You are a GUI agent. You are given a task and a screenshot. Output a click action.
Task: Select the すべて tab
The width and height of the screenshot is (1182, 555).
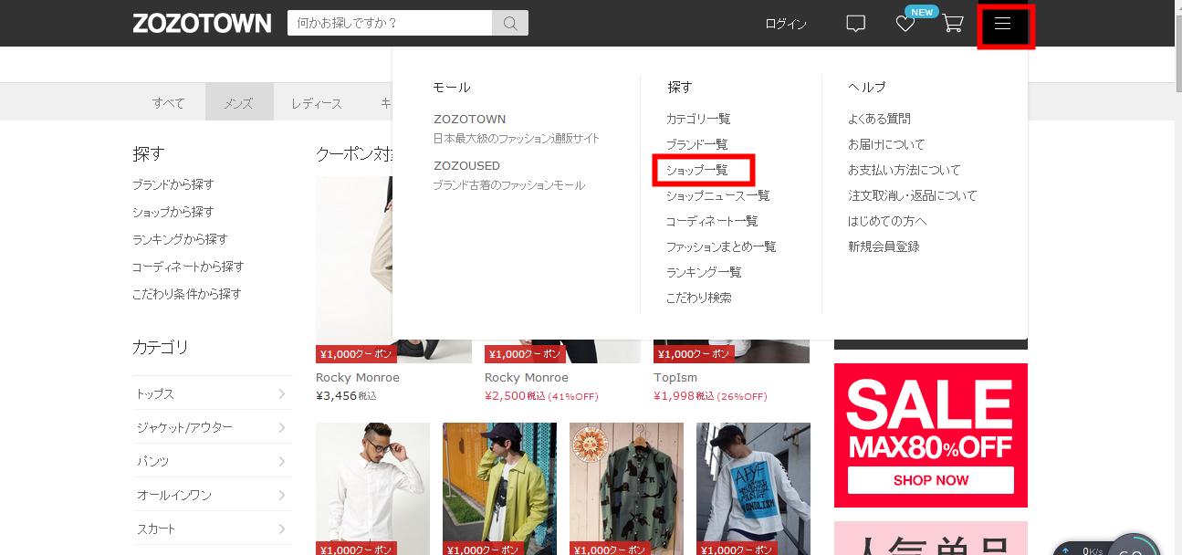(168, 103)
